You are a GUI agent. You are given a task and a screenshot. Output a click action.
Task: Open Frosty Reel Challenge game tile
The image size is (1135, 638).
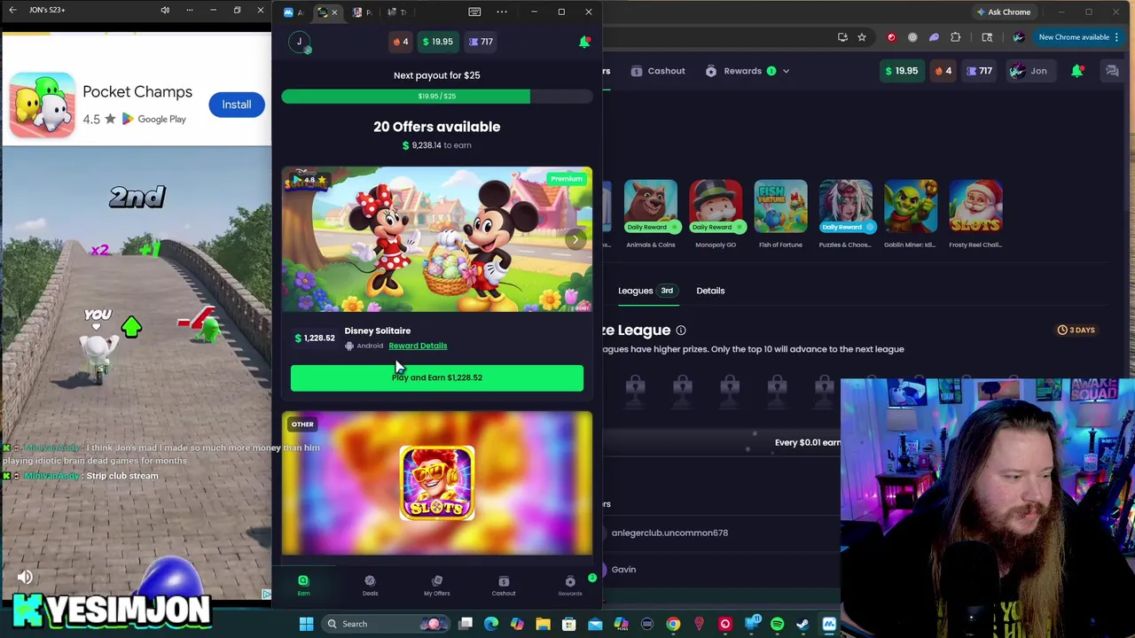pos(975,206)
